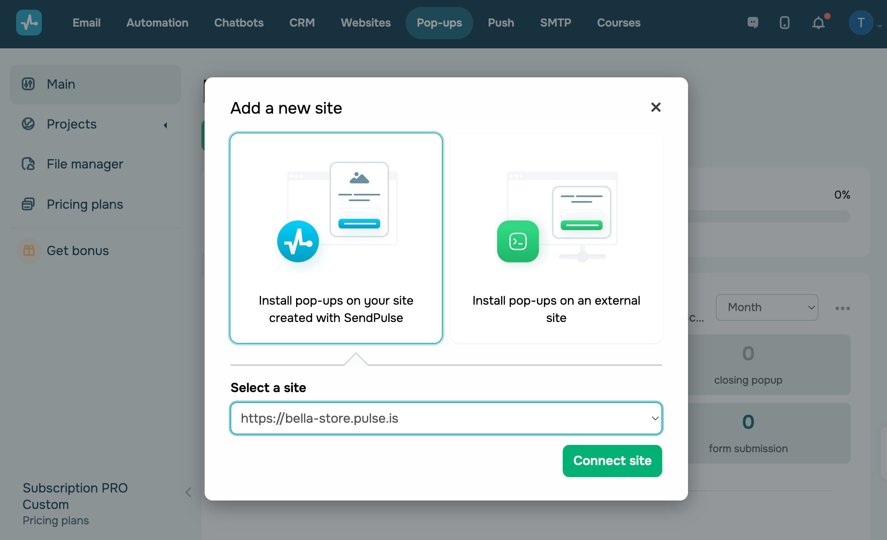Open the chat support icon

point(752,23)
